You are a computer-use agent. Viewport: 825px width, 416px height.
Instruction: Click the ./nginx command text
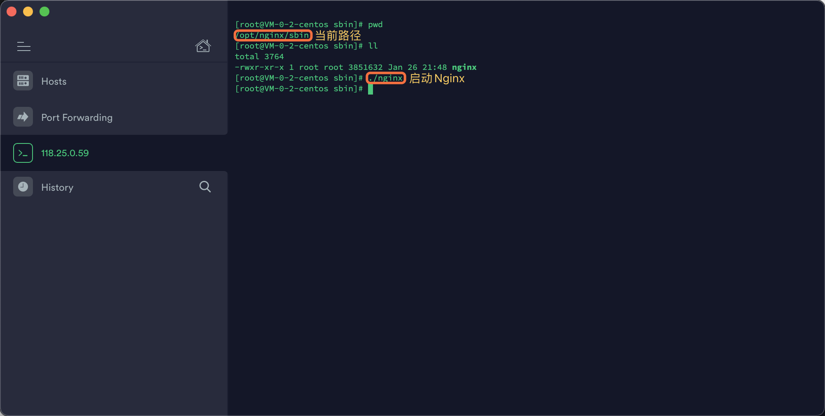click(386, 78)
